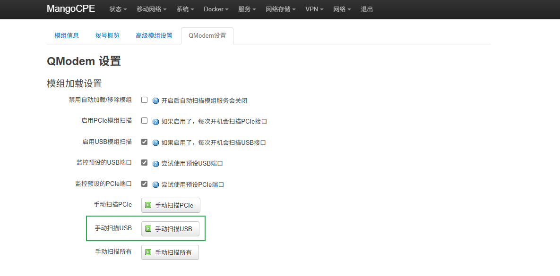Click help icon beside disable auto-load option
Viewport: 560px width, 276px height.
tap(155, 100)
